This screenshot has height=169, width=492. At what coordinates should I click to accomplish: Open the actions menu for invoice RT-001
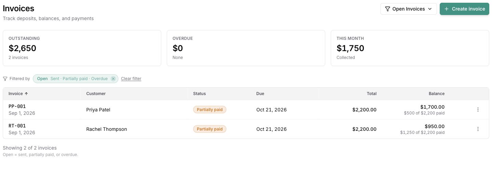coord(478,129)
